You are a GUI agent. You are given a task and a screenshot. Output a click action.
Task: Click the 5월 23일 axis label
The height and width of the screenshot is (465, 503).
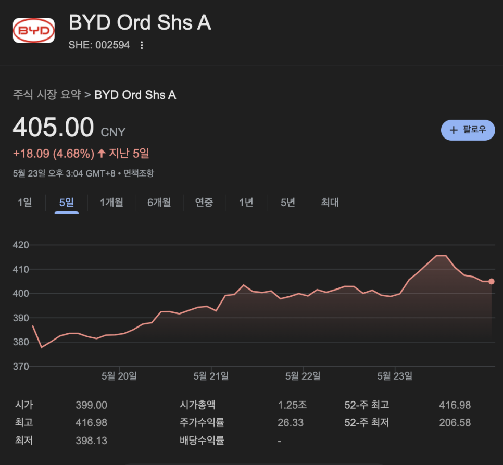pos(395,376)
